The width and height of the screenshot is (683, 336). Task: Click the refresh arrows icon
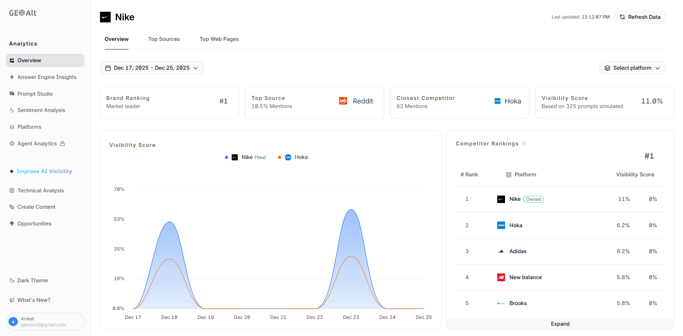(622, 17)
